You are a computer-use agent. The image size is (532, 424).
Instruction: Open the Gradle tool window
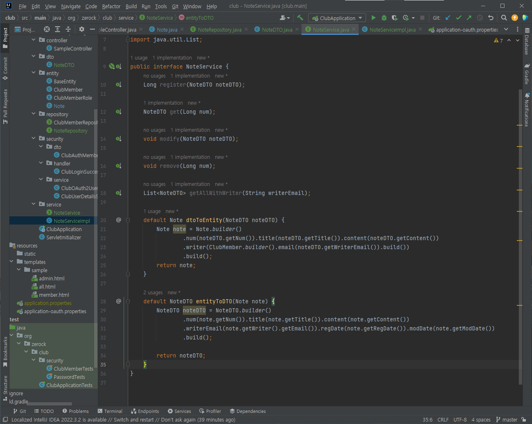pos(527,73)
